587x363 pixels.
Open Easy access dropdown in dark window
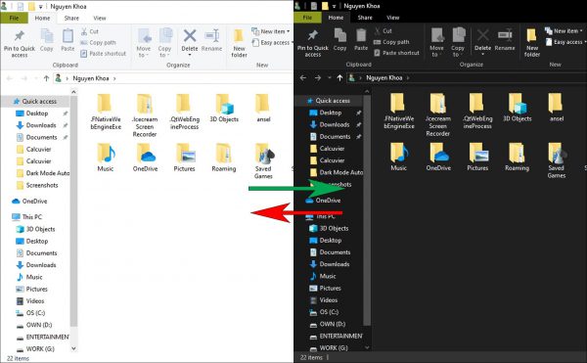point(565,42)
